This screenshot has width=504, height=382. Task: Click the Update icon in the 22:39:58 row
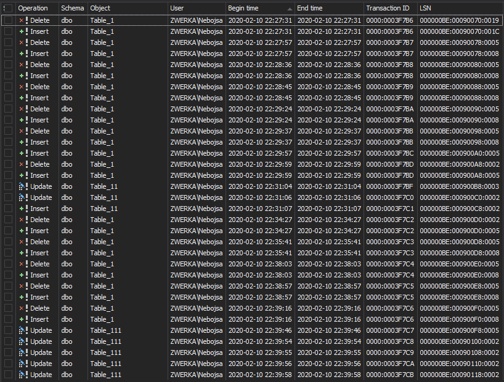pos(22,375)
